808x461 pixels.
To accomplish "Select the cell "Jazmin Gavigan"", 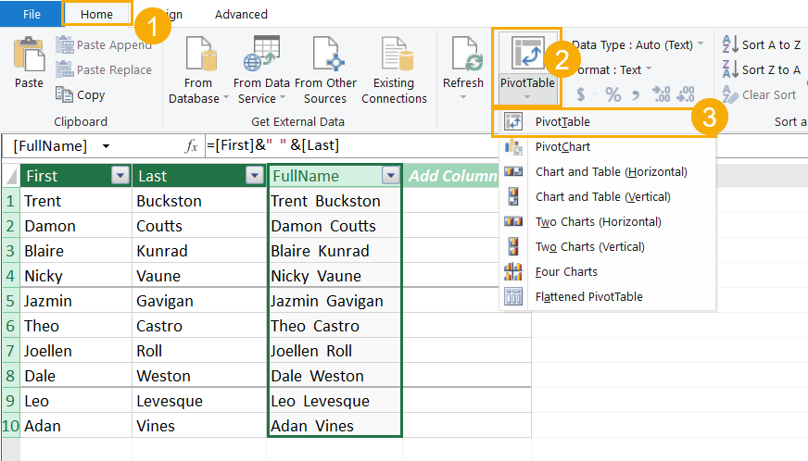I will [335, 301].
